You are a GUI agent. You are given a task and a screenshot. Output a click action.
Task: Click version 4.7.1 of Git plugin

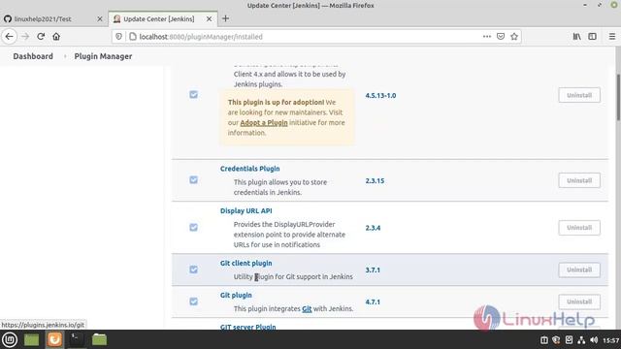click(373, 301)
